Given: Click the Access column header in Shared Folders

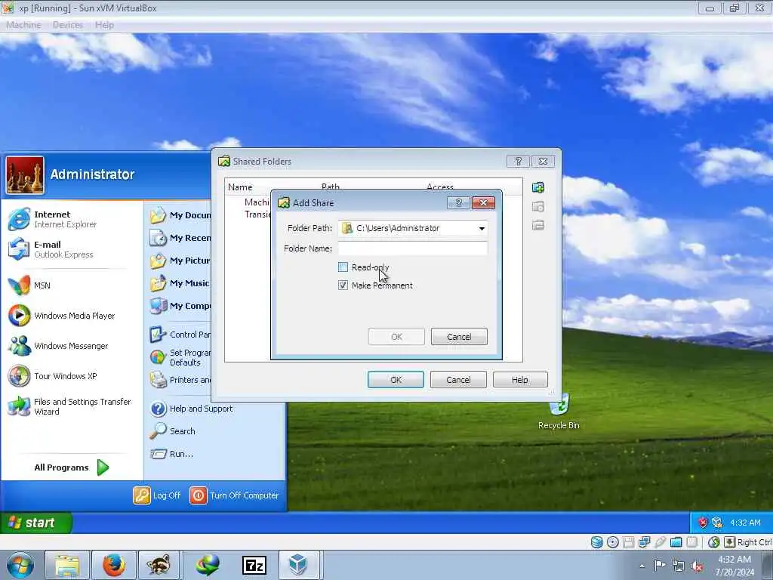Looking at the screenshot, I should pyautogui.click(x=440, y=187).
